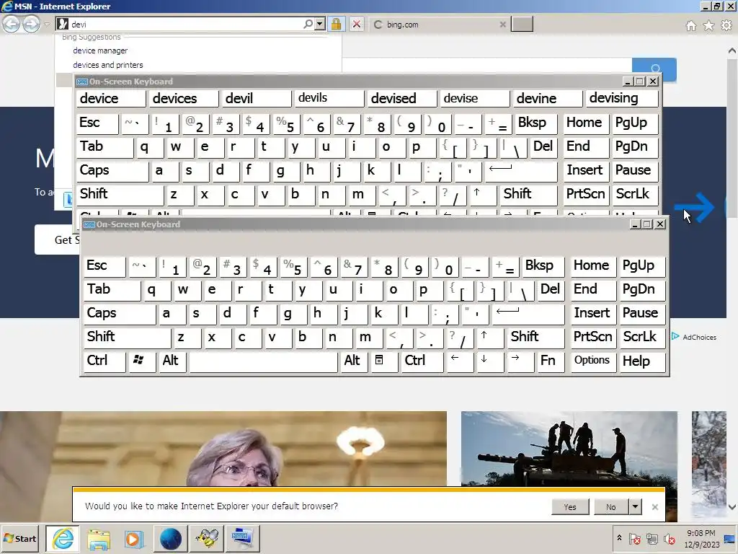
Task: Show hidden tray icons arrow
Action: pyautogui.click(x=619, y=537)
